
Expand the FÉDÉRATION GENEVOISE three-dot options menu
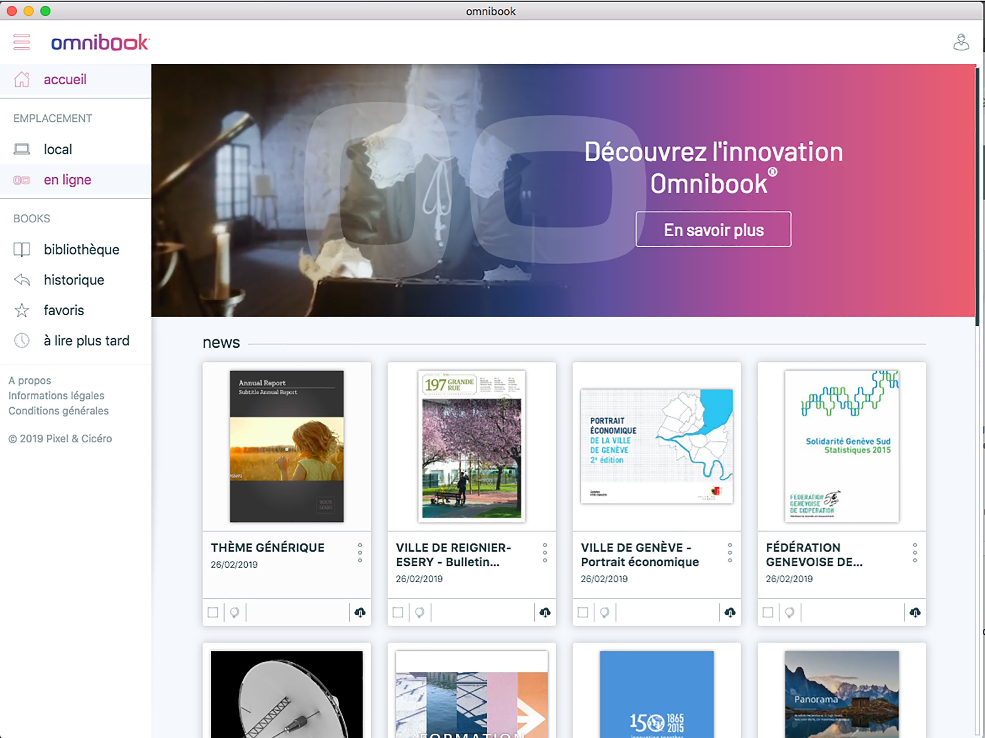tap(915, 552)
